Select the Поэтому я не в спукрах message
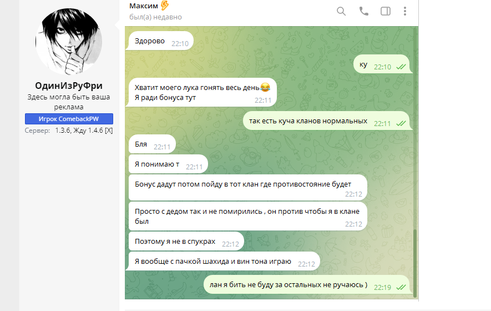The image size is (491, 311). 186,242
